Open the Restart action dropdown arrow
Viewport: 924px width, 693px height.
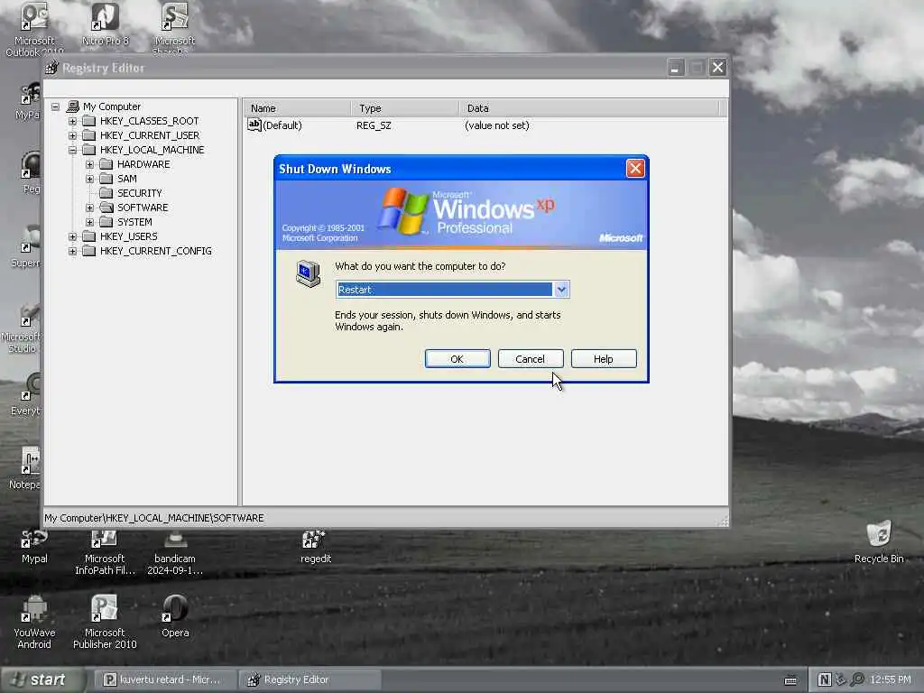pyautogui.click(x=561, y=290)
